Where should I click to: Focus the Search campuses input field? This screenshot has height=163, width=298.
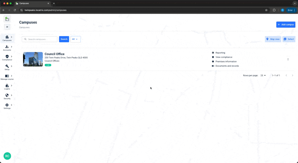pos(39,39)
